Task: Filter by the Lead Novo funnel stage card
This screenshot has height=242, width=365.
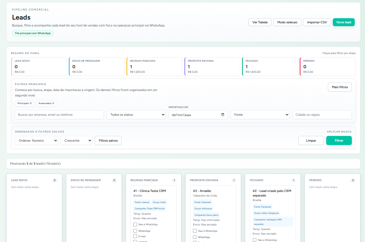Action: click(x=39, y=67)
